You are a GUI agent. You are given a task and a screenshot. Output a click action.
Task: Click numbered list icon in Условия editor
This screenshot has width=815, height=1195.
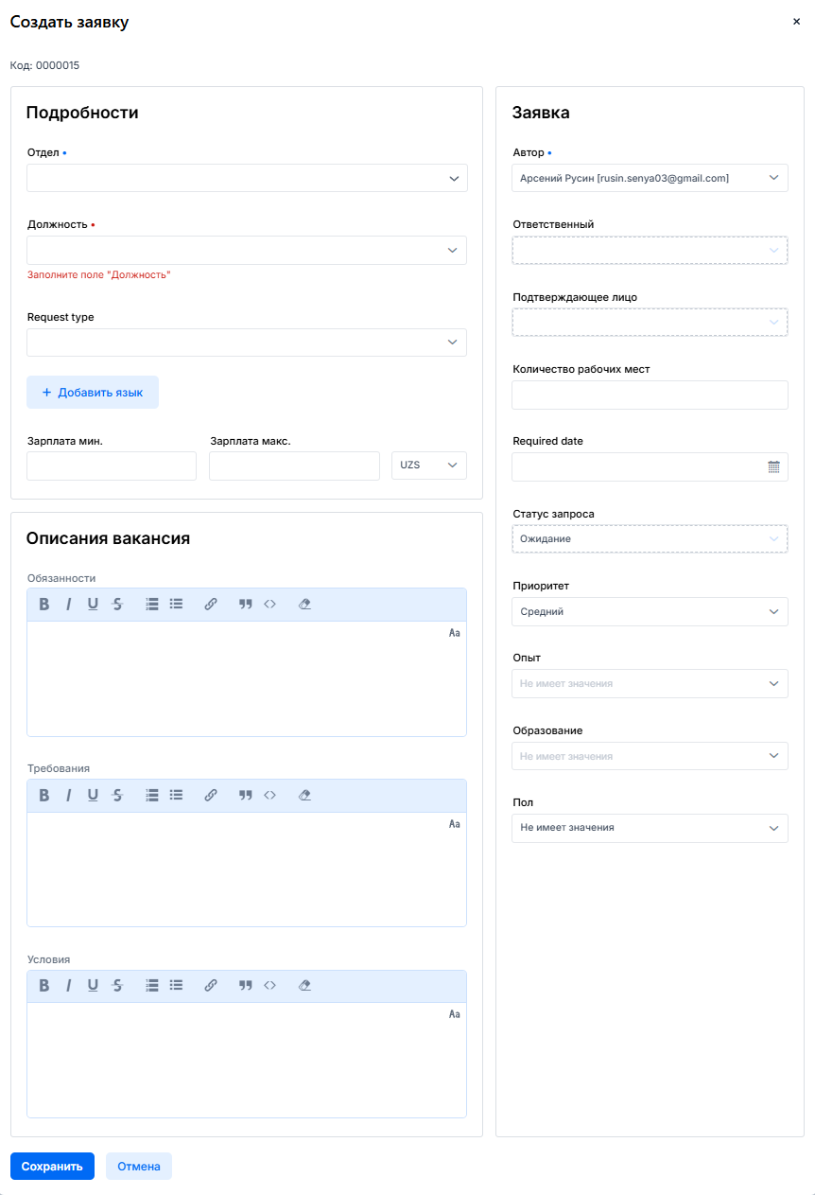[x=152, y=986]
